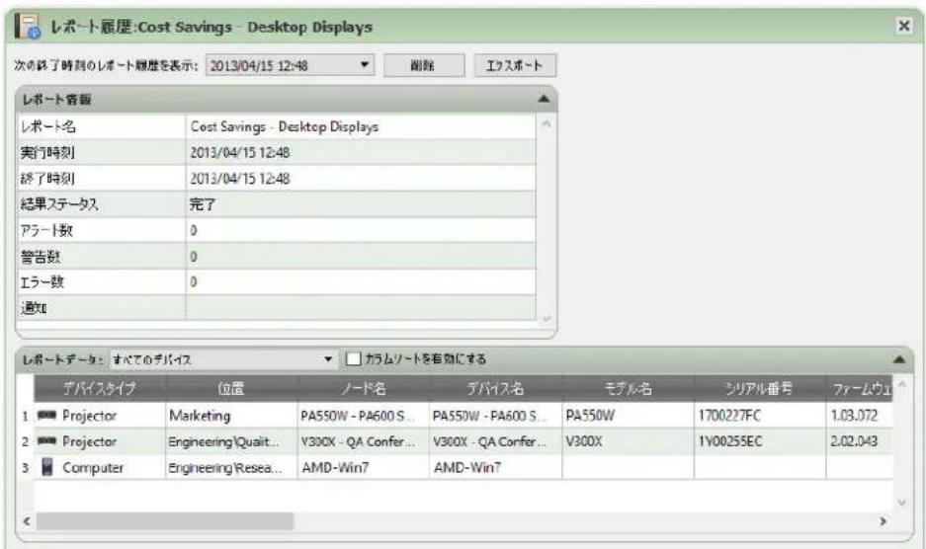
Task: Click the ノード名 column header
Action: tap(364, 388)
